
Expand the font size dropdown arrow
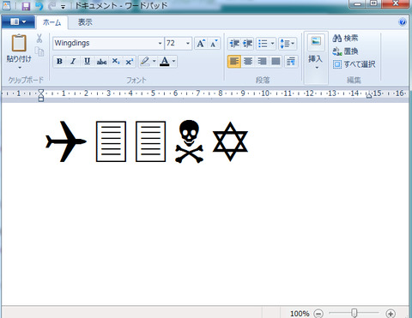point(188,43)
